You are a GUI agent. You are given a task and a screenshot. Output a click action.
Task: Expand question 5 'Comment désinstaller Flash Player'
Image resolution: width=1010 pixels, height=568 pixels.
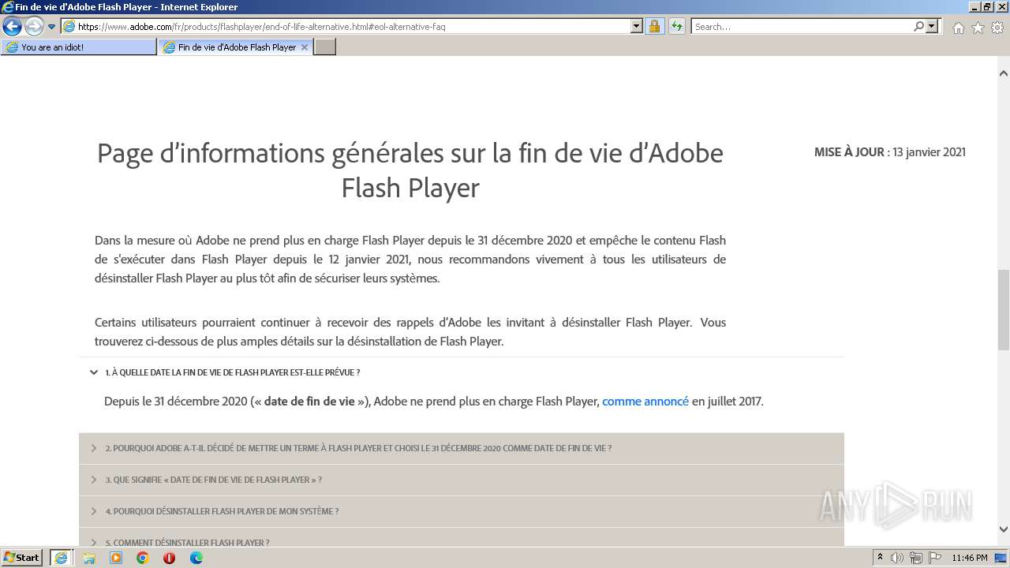pos(462,538)
